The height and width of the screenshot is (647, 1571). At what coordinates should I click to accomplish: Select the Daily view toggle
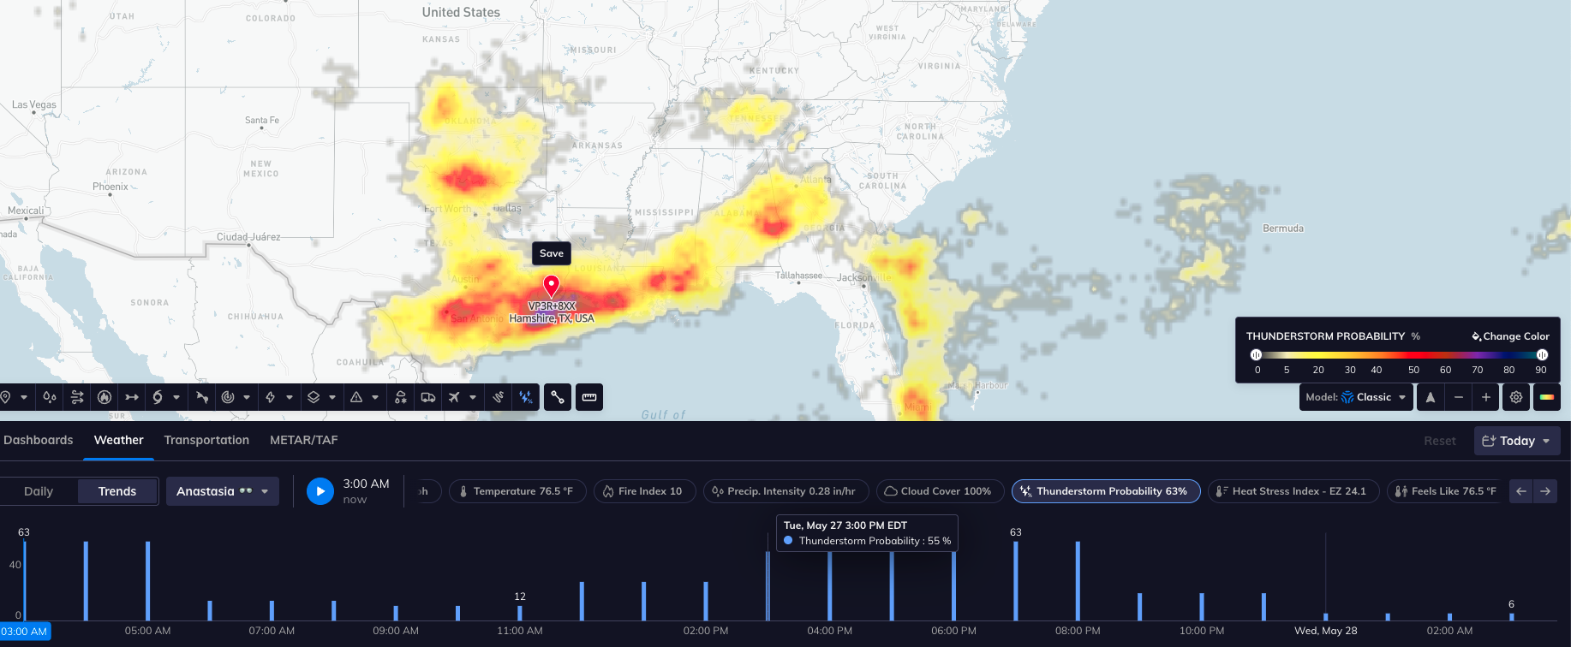click(x=39, y=491)
